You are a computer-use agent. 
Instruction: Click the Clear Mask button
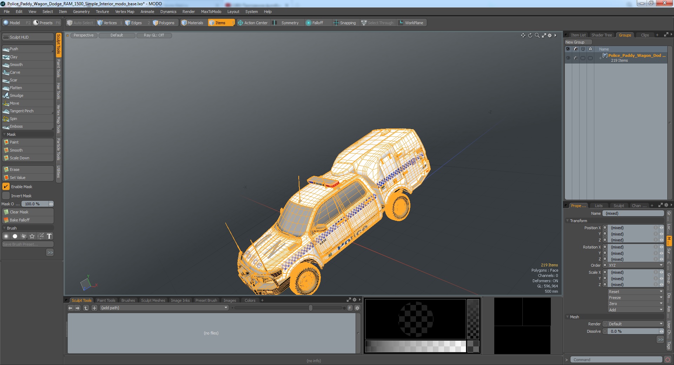point(28,212)
